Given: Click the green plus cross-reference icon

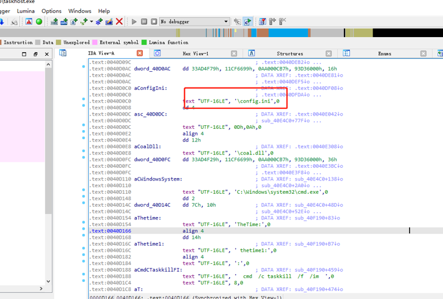Looking at the screenshot, I should 84,21.
